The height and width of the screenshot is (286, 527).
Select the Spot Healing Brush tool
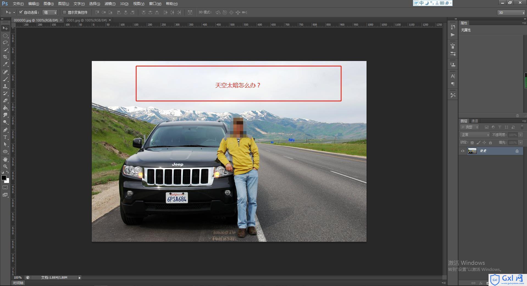(x=5, y=72)
